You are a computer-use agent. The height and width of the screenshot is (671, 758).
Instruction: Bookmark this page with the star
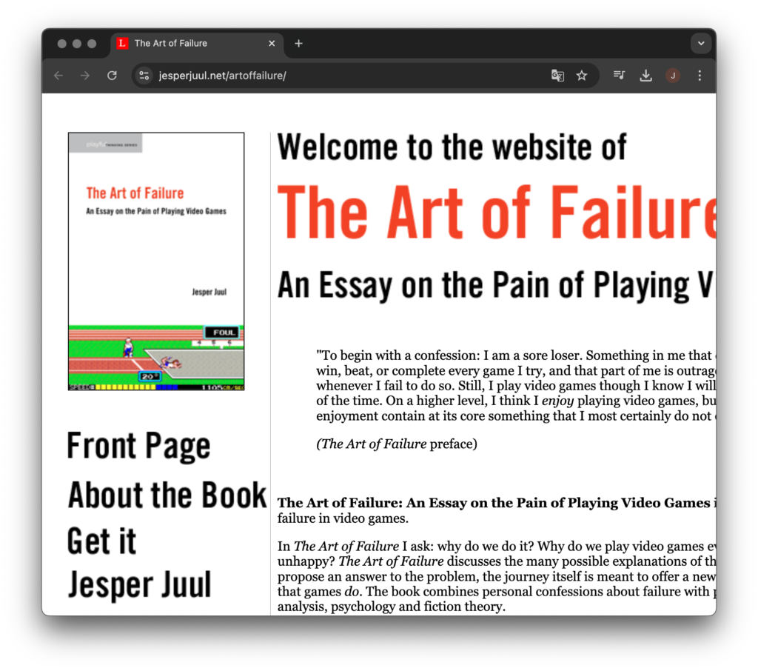pyautogui.click(x=582, y=76)
